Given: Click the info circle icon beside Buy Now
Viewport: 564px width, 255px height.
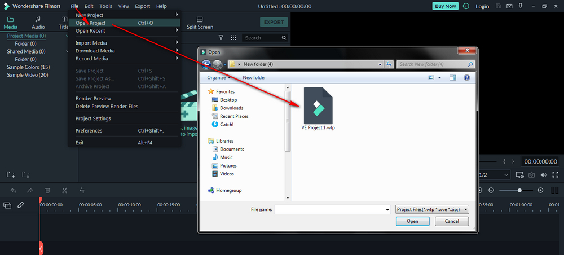Looking at the screenshot, I should coord(466,6).
